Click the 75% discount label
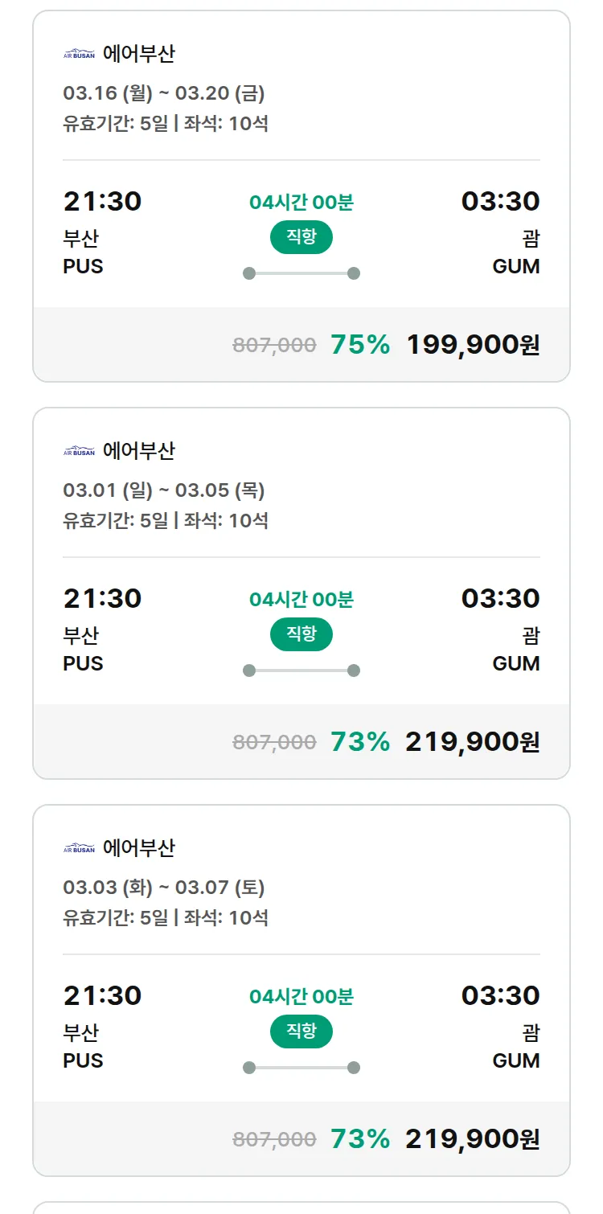The image size is (603, 1214). (x=360, y=345)
